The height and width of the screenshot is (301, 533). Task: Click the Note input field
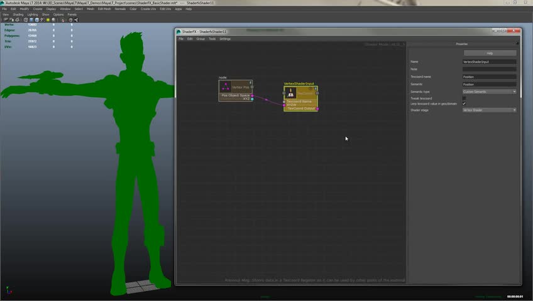pos(489,69)
